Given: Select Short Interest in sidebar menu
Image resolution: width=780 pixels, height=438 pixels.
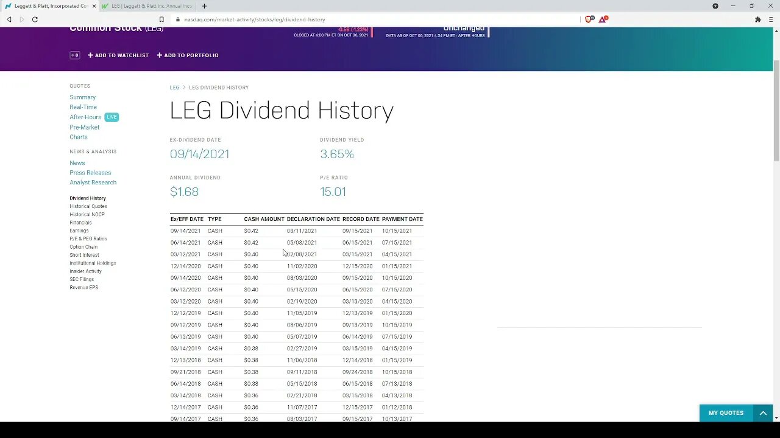Looking at the screenshot, I should click(84, 255).
